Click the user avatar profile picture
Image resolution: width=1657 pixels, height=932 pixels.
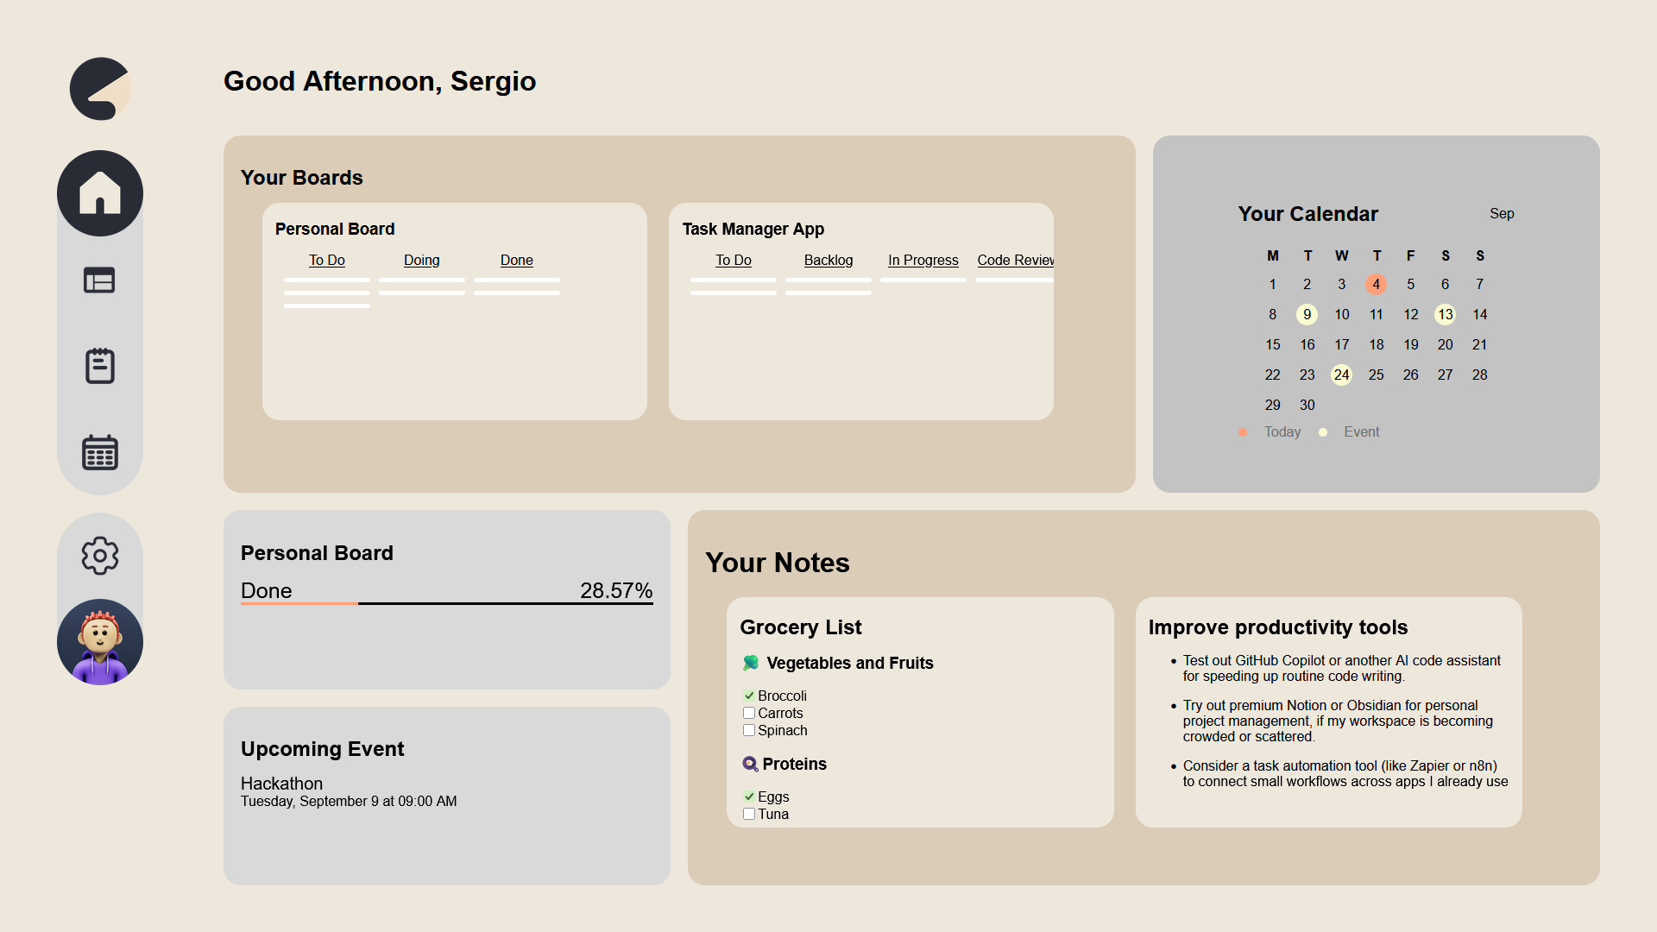[100, 642]
